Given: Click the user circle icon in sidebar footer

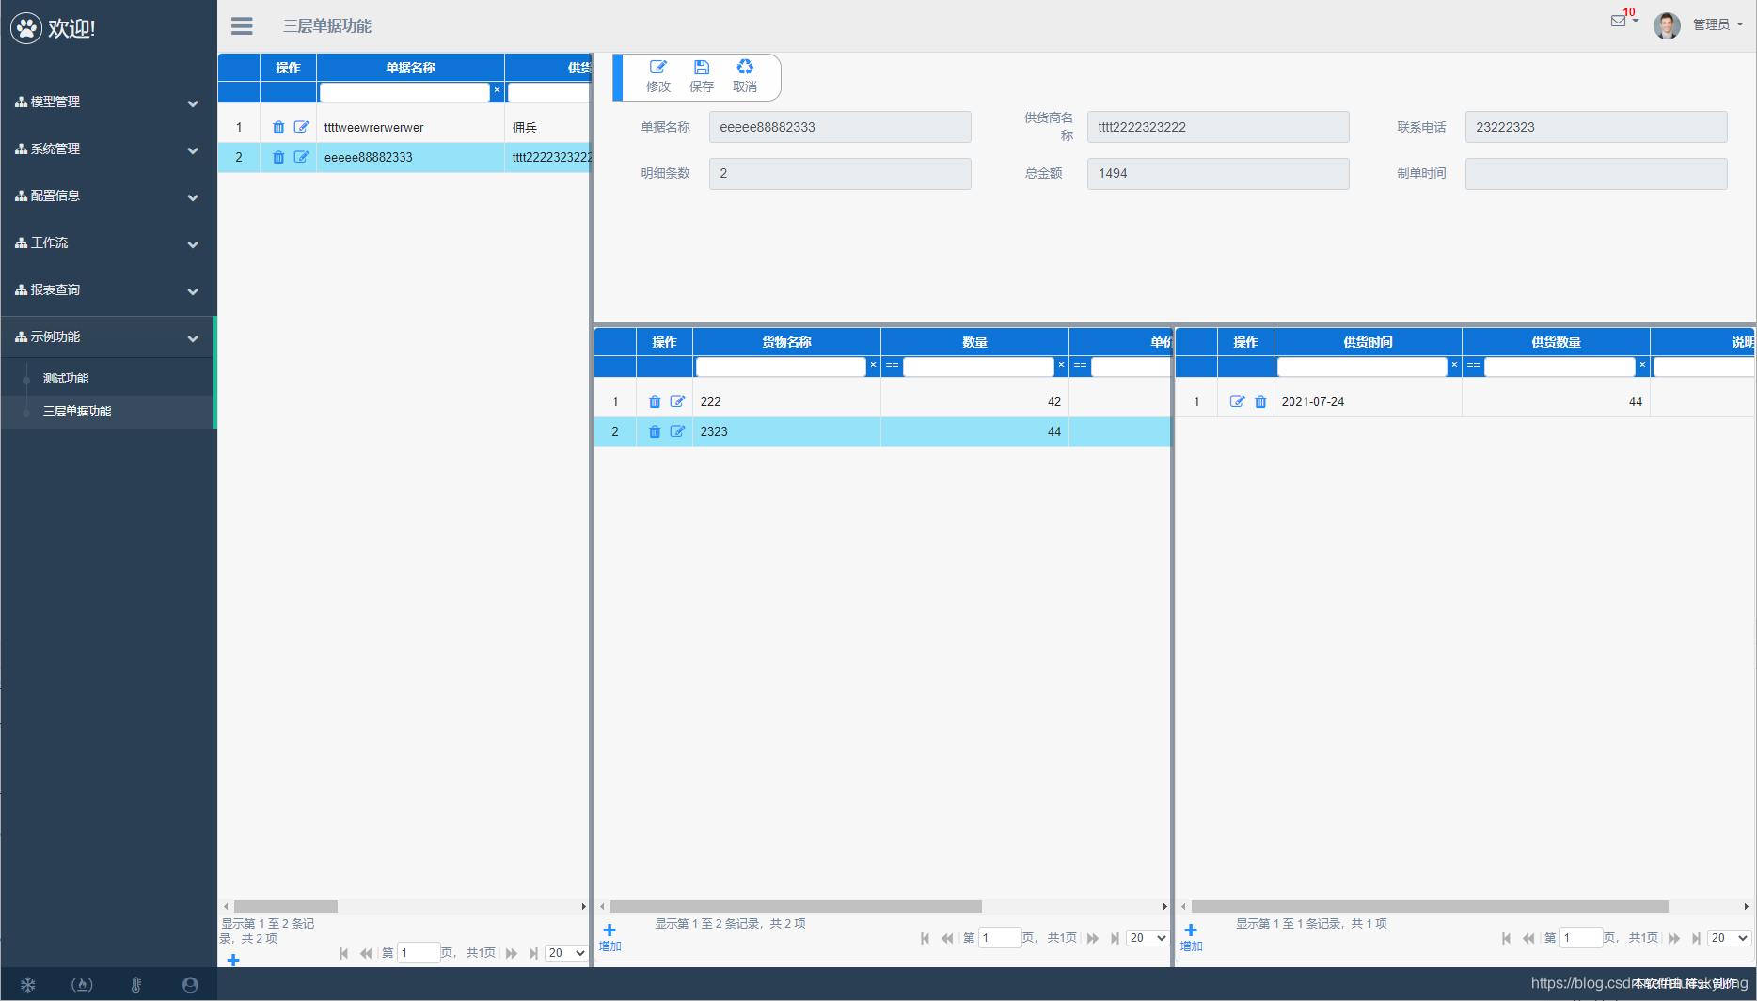Looking at the screenshot, I should click(x=190, y=984).
